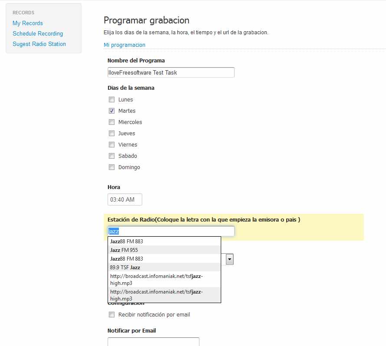Check the Lunes checkbox

point(111,99)
